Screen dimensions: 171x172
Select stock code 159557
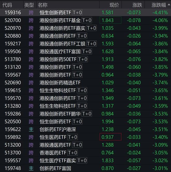(x=13, y=161)
